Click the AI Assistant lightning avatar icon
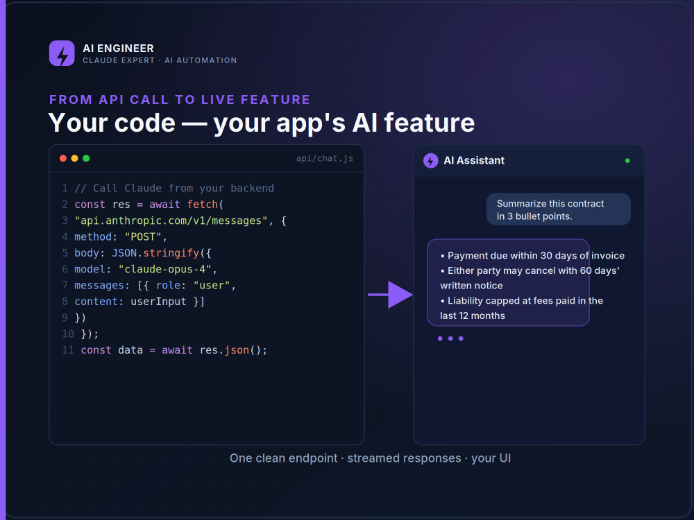Viewport: 694px width, 520px height. coord(431,161)
